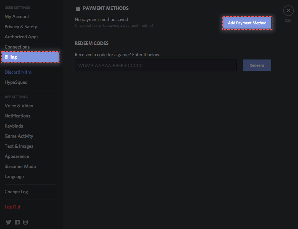Viewport: 298px width, 229px height.
Task: Go to Privacy & Safety settings
Action: [21, 26]
